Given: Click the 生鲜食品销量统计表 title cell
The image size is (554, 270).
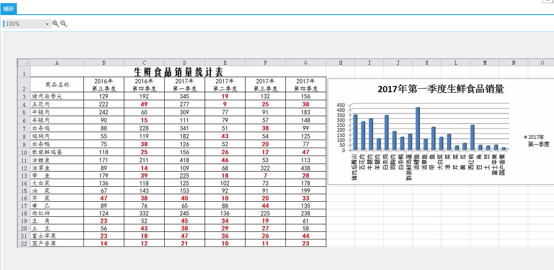Looking at the screenshot, I should tap(178, 71).
